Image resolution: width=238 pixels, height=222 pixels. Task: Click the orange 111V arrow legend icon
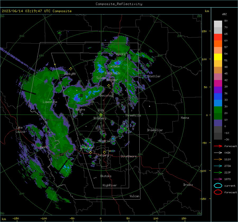[218, 159]
